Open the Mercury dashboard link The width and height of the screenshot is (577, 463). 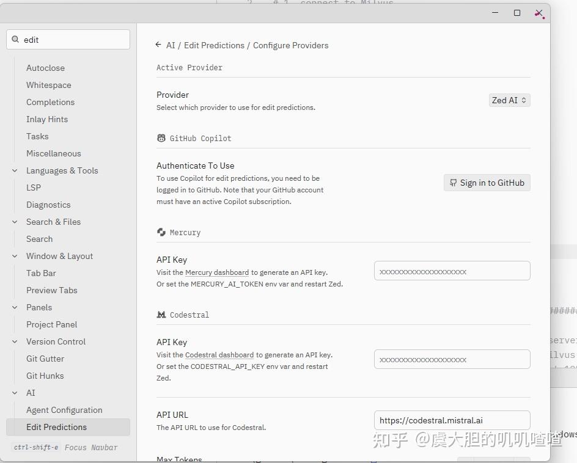click(217, 272)
